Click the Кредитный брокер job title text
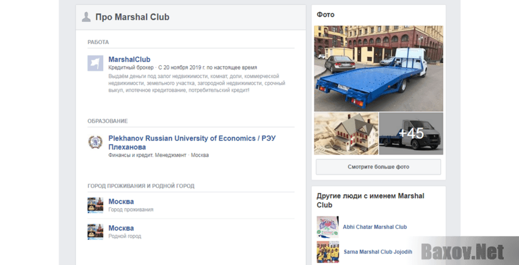Viewport: 519px width, 265px height. point(131,68)
